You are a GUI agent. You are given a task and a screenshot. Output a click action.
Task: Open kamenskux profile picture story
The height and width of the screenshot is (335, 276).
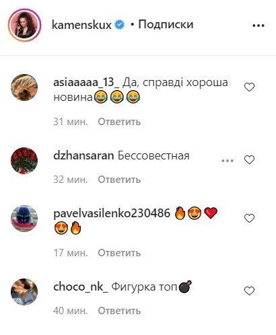(x=24, y=25)
